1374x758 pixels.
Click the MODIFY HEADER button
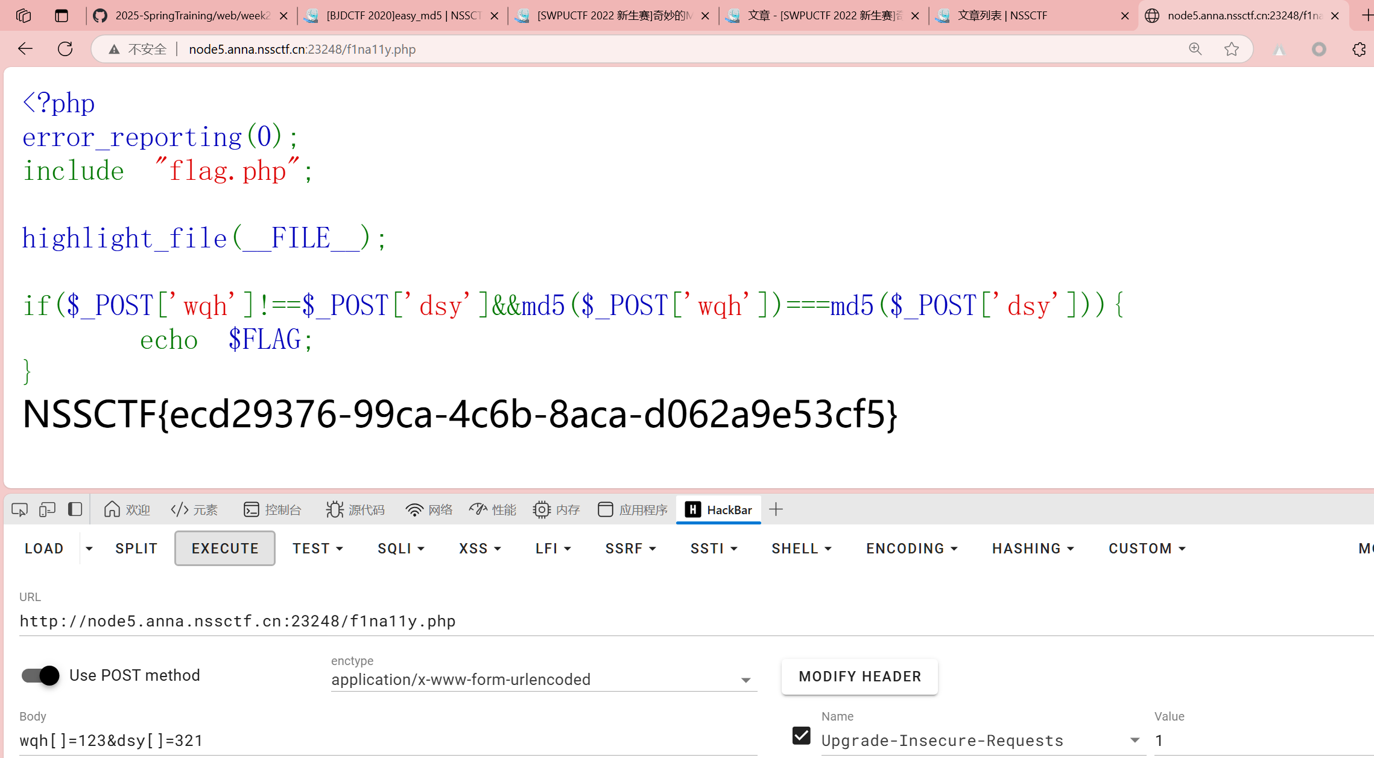860,677
